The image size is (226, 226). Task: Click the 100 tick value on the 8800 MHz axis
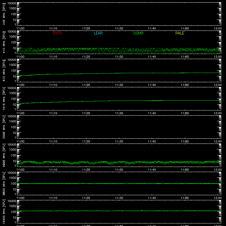click(x=14, y=184)
